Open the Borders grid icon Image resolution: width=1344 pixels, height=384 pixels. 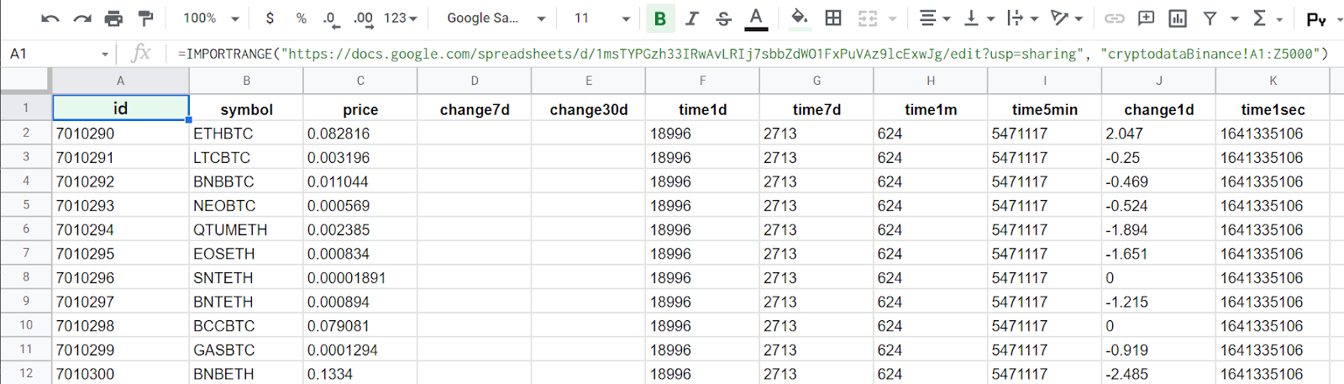point(833,18)
